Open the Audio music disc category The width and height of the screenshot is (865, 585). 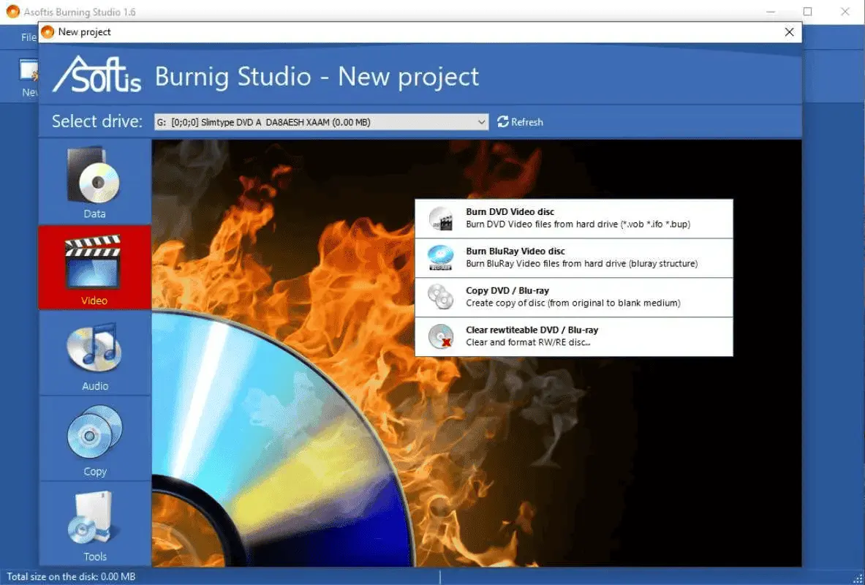point(94,353)
